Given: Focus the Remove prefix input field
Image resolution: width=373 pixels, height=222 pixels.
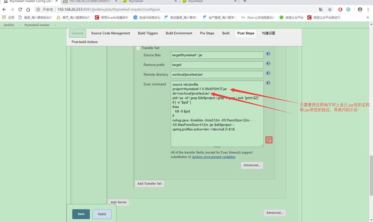Looking at the screenshot, I should pos(217,65).
